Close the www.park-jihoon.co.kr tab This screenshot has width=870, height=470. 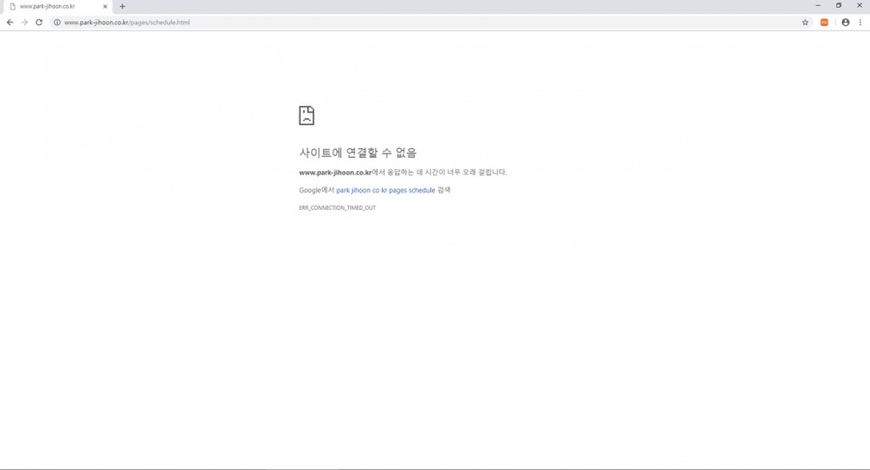(105, 7)
